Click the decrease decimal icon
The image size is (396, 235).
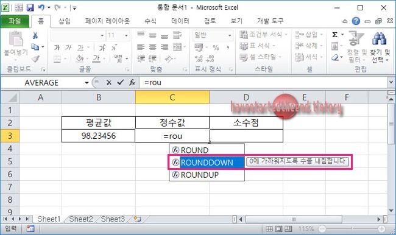pyautogui.click(x=210, y=59)
